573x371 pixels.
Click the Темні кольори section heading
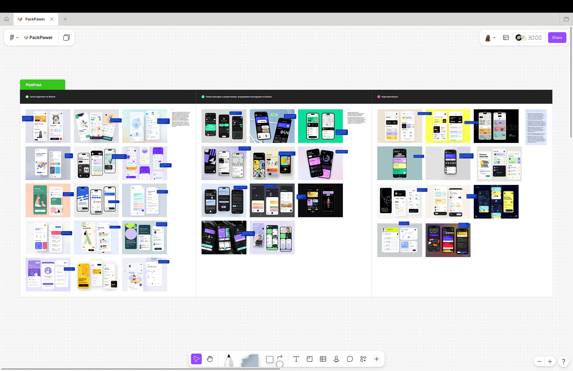[x=239, y=97]
